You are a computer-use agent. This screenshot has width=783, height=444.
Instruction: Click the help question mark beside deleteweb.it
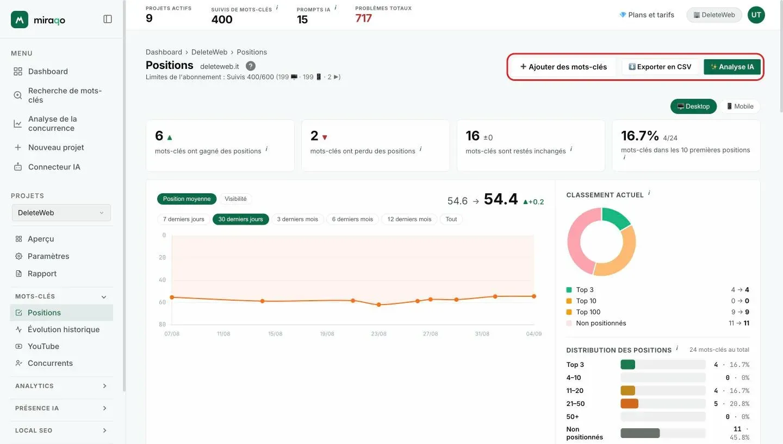coord(251,66)
